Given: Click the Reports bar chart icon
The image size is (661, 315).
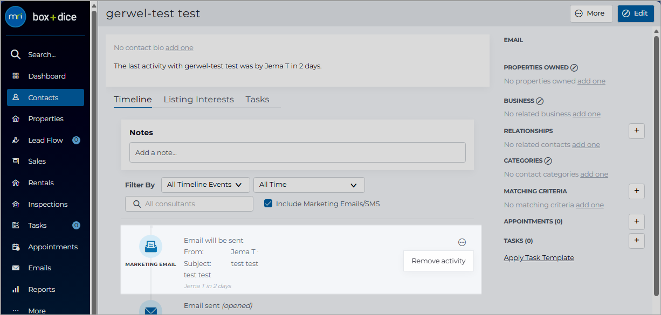Looking at the screenshot, I should pos(16,289).
